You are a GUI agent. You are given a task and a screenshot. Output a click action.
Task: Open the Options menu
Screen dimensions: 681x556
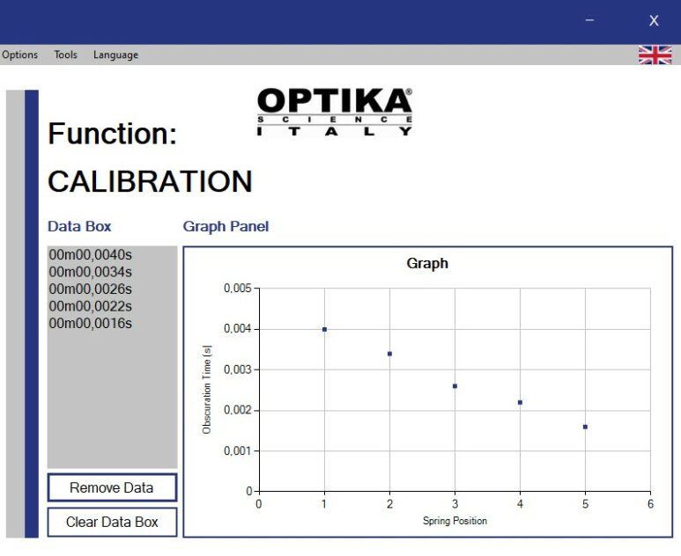[x=20, y=55]
